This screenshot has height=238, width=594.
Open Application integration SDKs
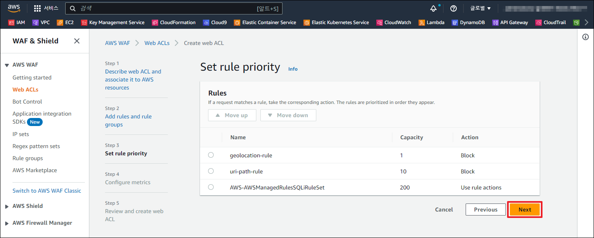coord(42,118)
